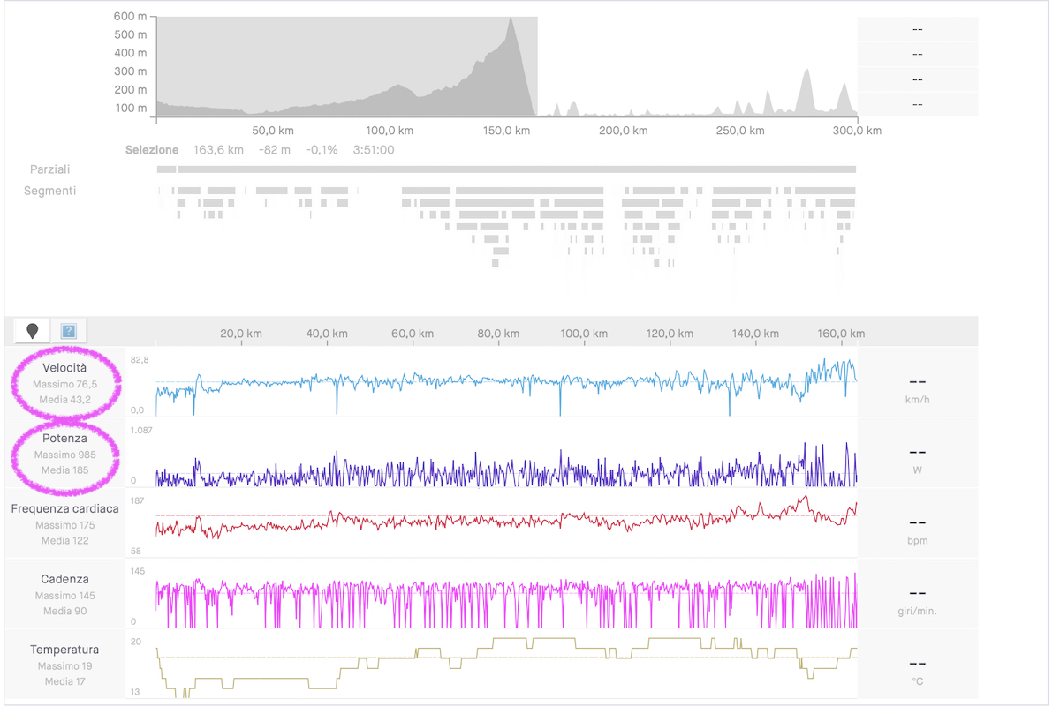The height and width of the screenshot is (714, 1060).
Task: Click the Massimo 985 power value
Action: [65, 455]
